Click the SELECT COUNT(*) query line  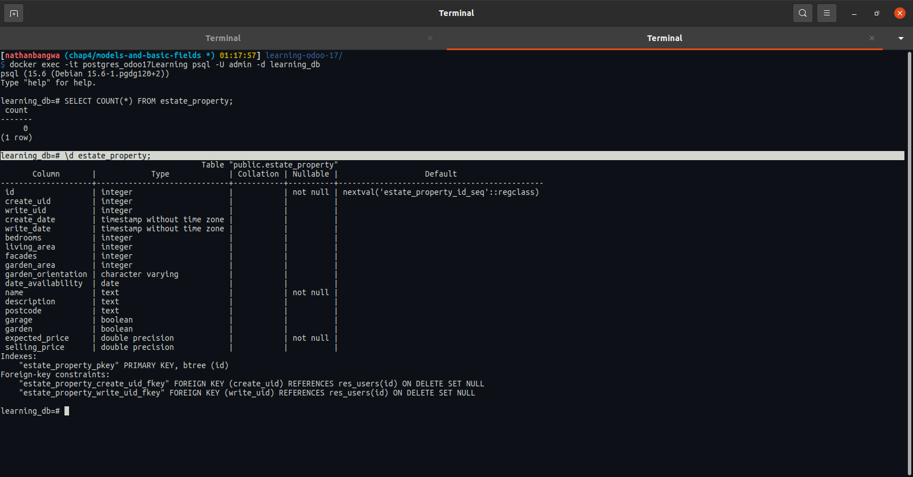pyautogui.click(x=117, y=101)
